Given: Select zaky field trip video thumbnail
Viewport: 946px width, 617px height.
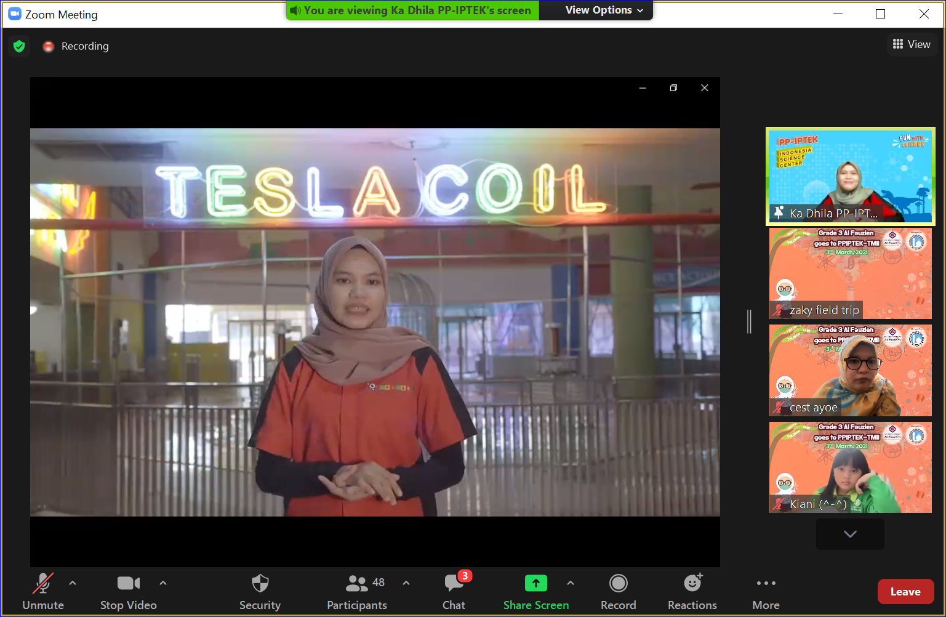Looking at the screenshot, I should coord(850,273).
